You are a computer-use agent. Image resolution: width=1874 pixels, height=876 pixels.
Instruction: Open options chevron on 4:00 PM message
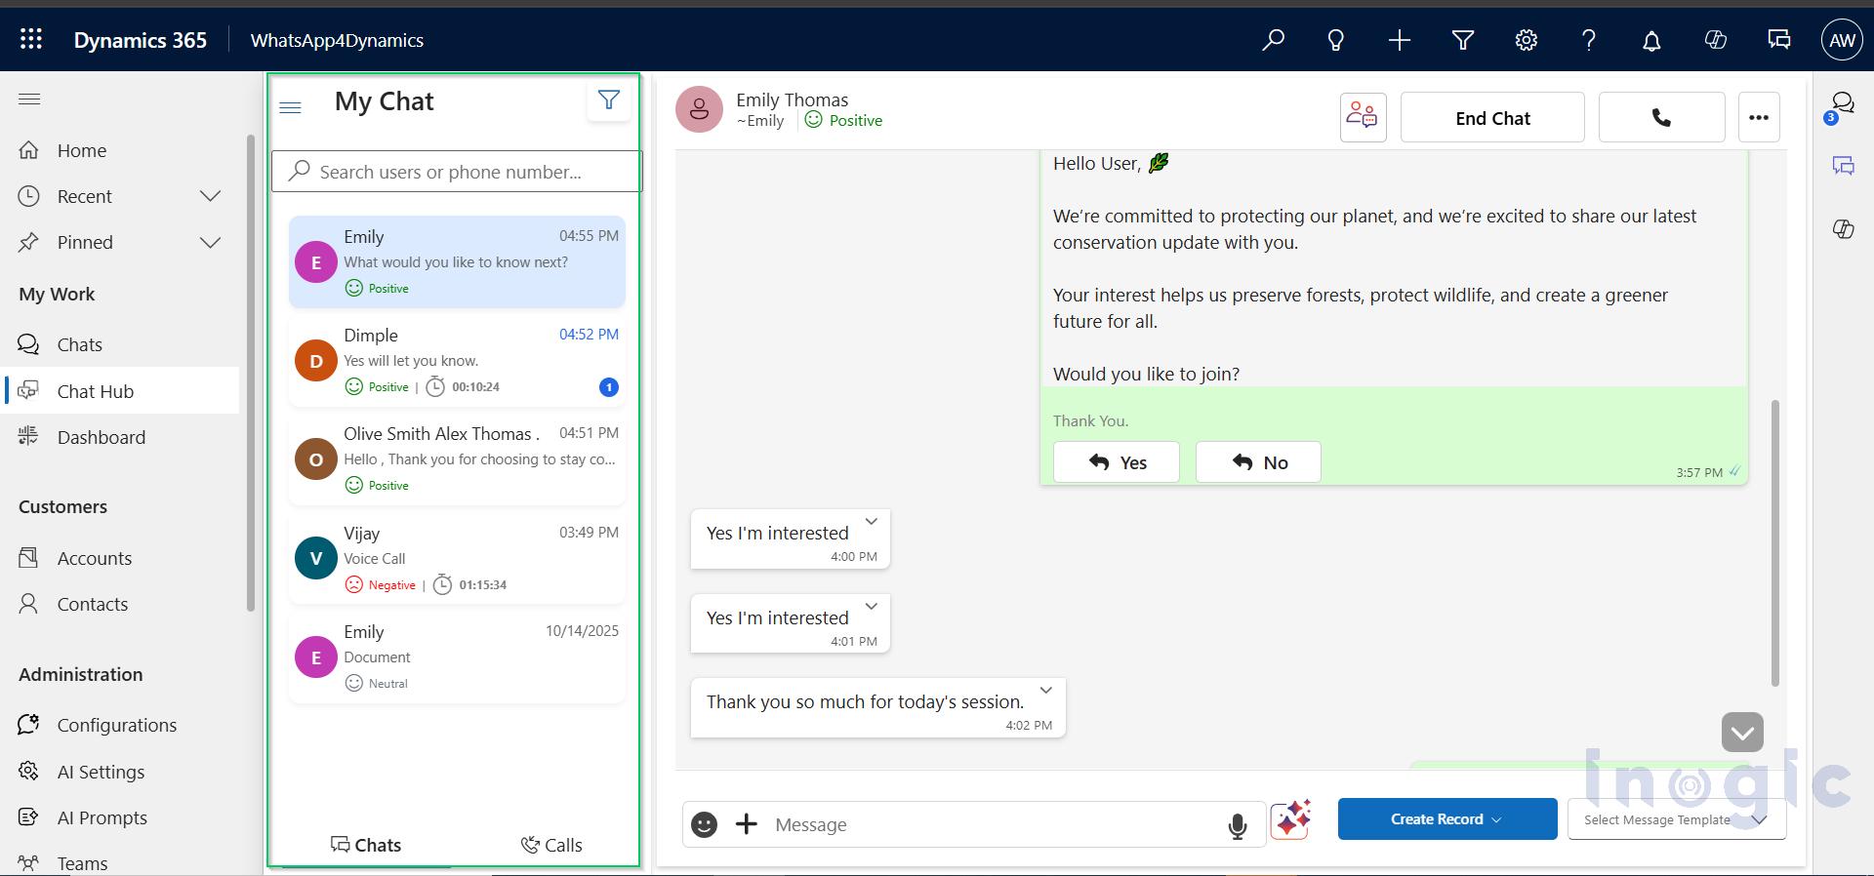click(x=872, y=522)
